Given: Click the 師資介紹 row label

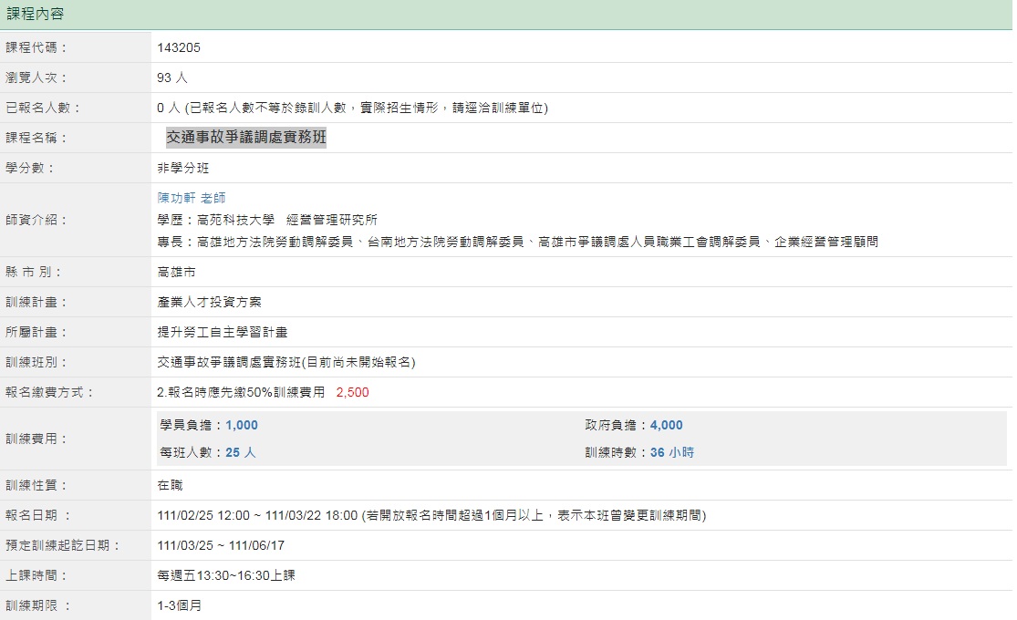Looking at the screenshot, I should coord(36,220).
